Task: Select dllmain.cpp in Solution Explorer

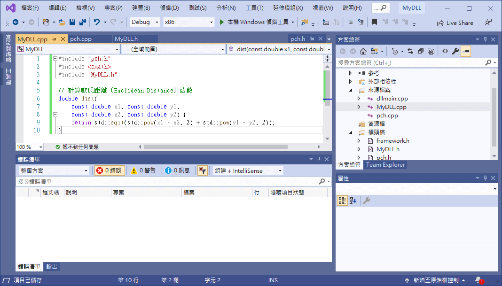Action: click(x=392, y=99)
